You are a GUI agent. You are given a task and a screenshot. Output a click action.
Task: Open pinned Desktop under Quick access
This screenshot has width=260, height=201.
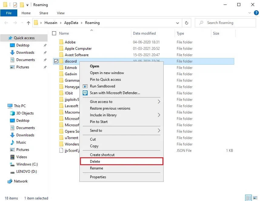click(23, 45)
